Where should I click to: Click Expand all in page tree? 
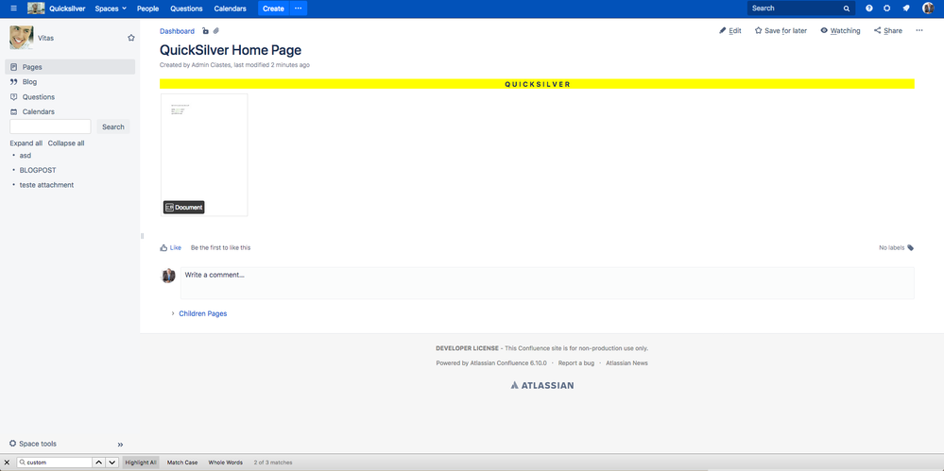coord(26,143)
